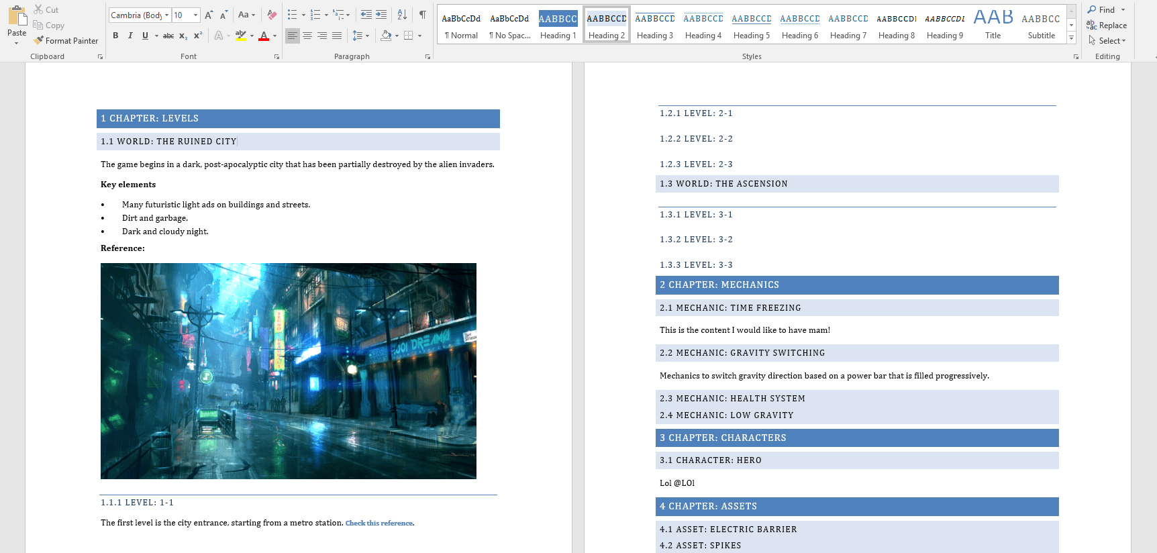Apply the Title style from gallery
Screen dimensions: 1157x553
[993, 26]
